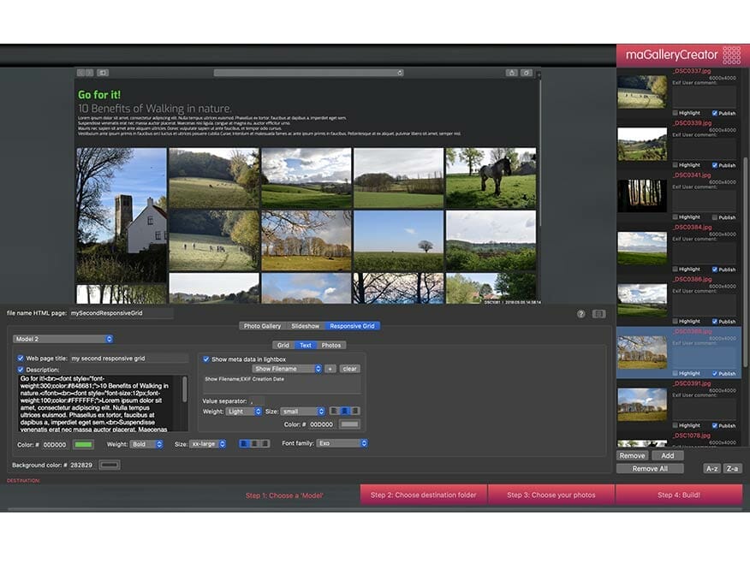Viewport: 750px width, 563px height.
Task: Expand the Font family Exo dropdown
Action: [x=342, y=444]
